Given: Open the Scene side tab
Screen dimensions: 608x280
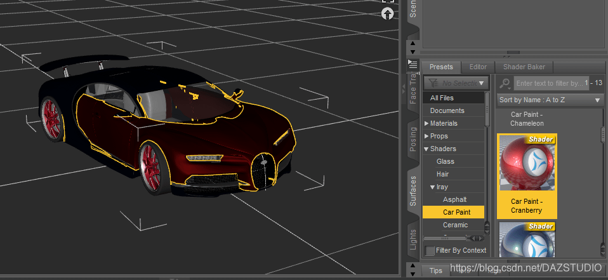Looking at the screenshot, I should point(413,11).
